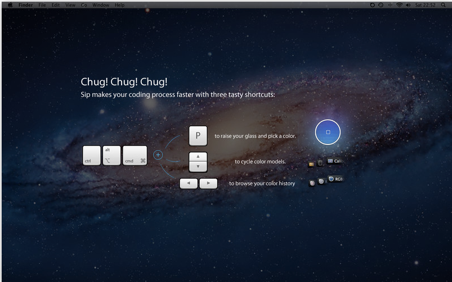The height and width of the screenshot is (282, 452).
Task: Open the Window menu
Action: pos(101,5)
